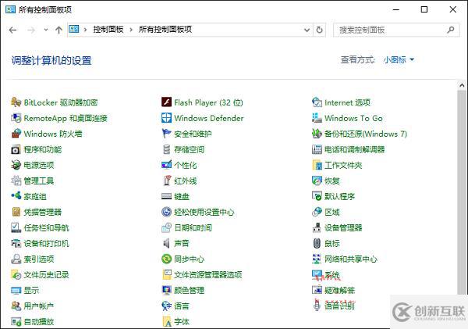Open the 语言 link
Screen dimensions: 468x329
pos(182,306)
